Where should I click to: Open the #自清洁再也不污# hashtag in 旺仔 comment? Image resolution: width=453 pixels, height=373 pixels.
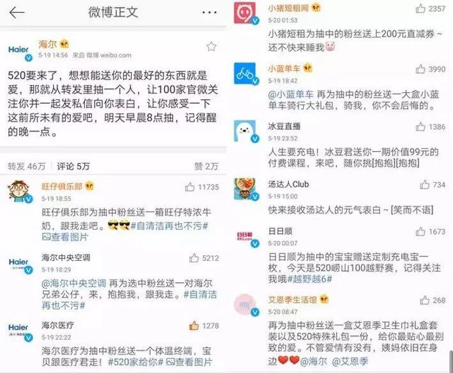[169, 226]
